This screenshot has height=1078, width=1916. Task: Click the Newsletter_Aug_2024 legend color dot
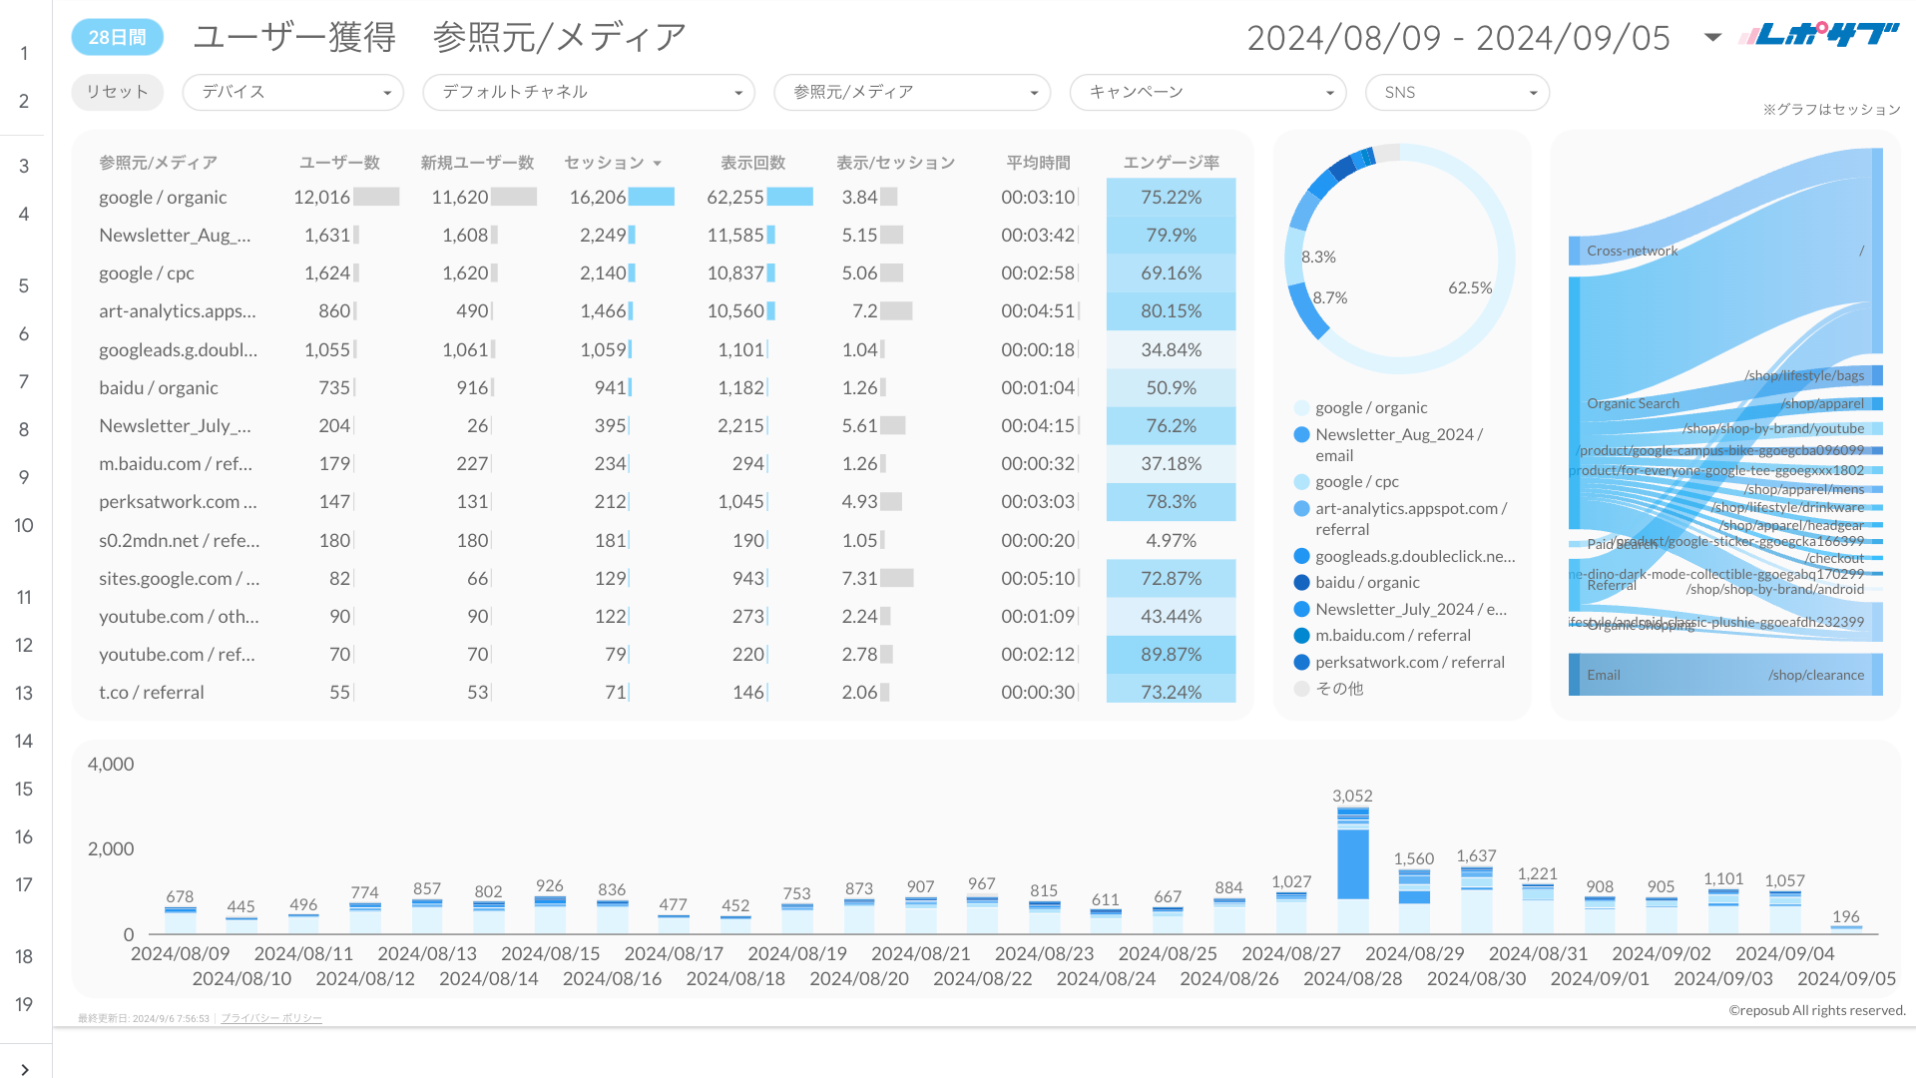(1300, 434)
